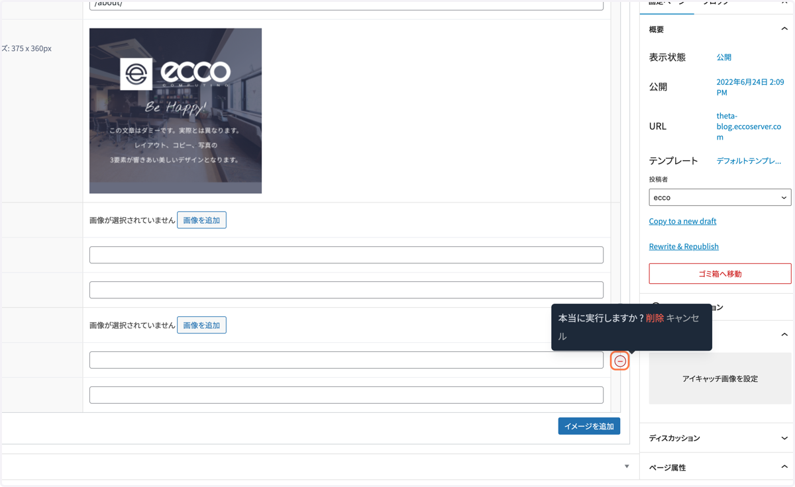Focus the text field directly below the first 画像を追加

coord(346,255)
